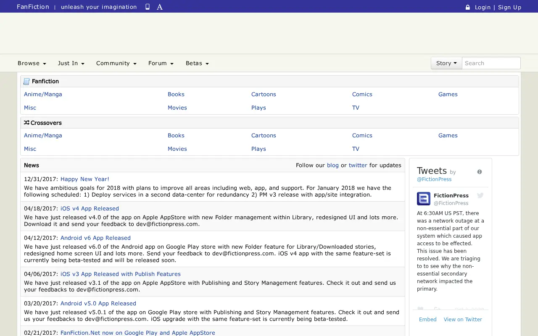This screenshot has width=538, height=336.
Task: Tap the mobile version phone icon
Action: point(148,7)
